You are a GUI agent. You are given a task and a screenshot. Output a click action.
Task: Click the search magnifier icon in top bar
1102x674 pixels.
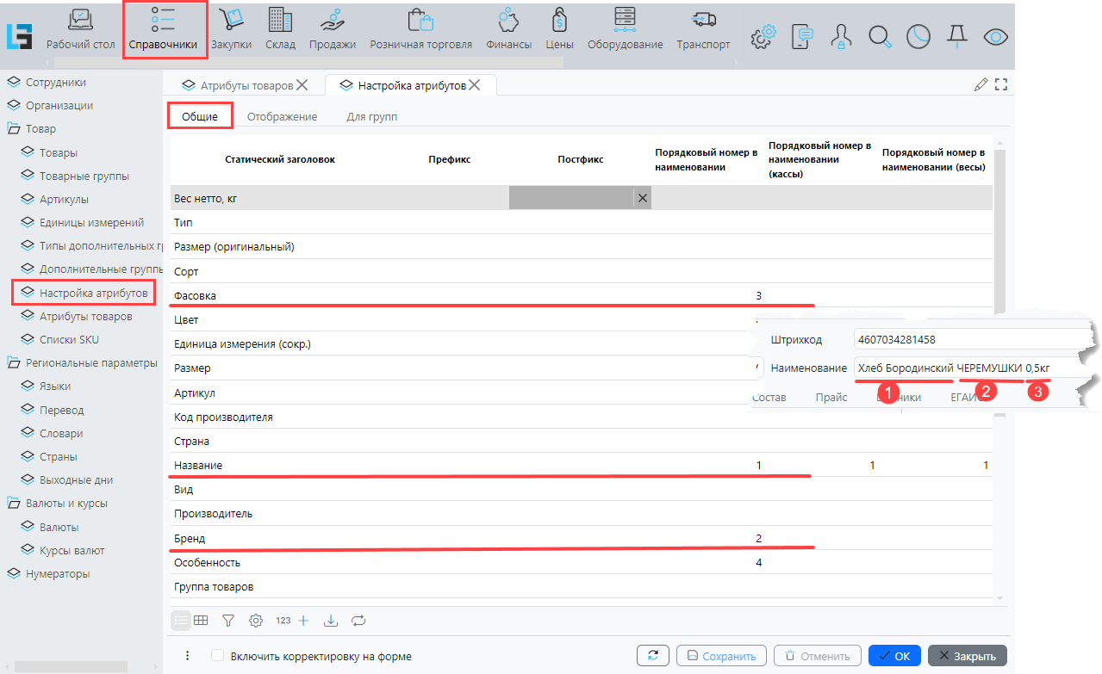point(880,36)
